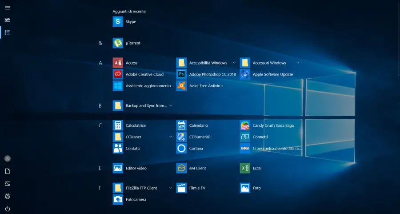
Task: Click the Aggiunti di recente heading
Action: (x=129, y=11)
